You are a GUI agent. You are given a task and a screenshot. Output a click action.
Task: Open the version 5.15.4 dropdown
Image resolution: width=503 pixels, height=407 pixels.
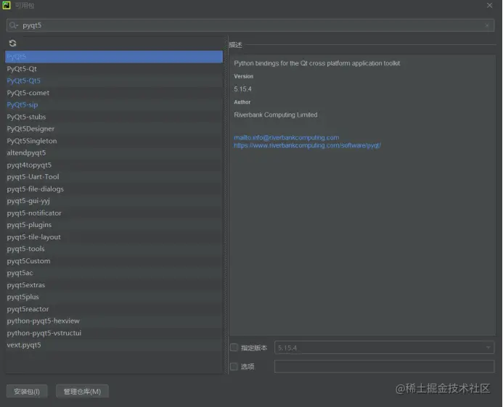tap(384, 348)
